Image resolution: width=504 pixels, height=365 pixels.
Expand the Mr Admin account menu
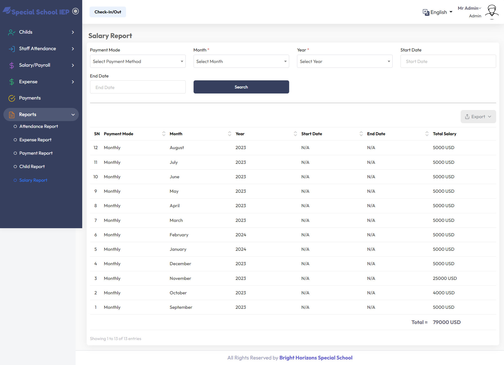(469, 8)
